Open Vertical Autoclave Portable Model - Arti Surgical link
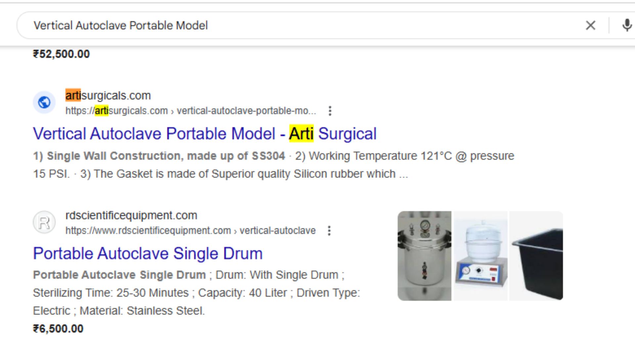This screenshot has height=357, width=635. point(204,134)
